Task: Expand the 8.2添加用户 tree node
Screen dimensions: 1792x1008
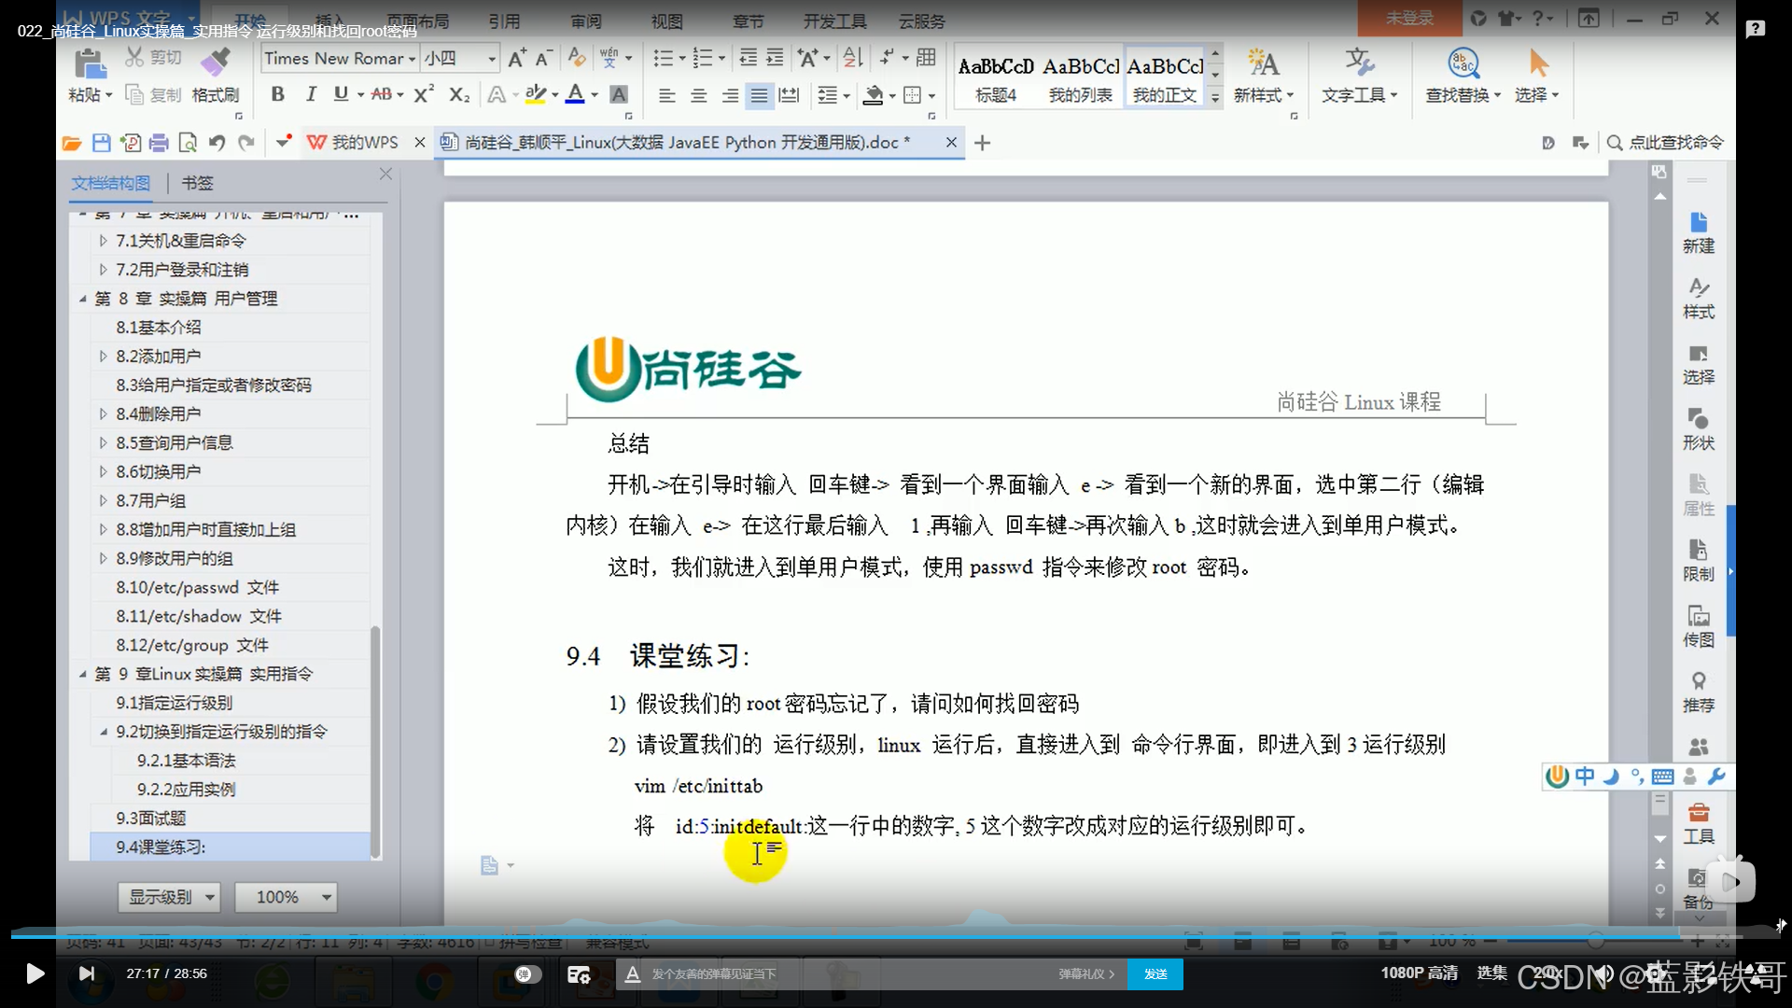Action: [x=104, y=357]
